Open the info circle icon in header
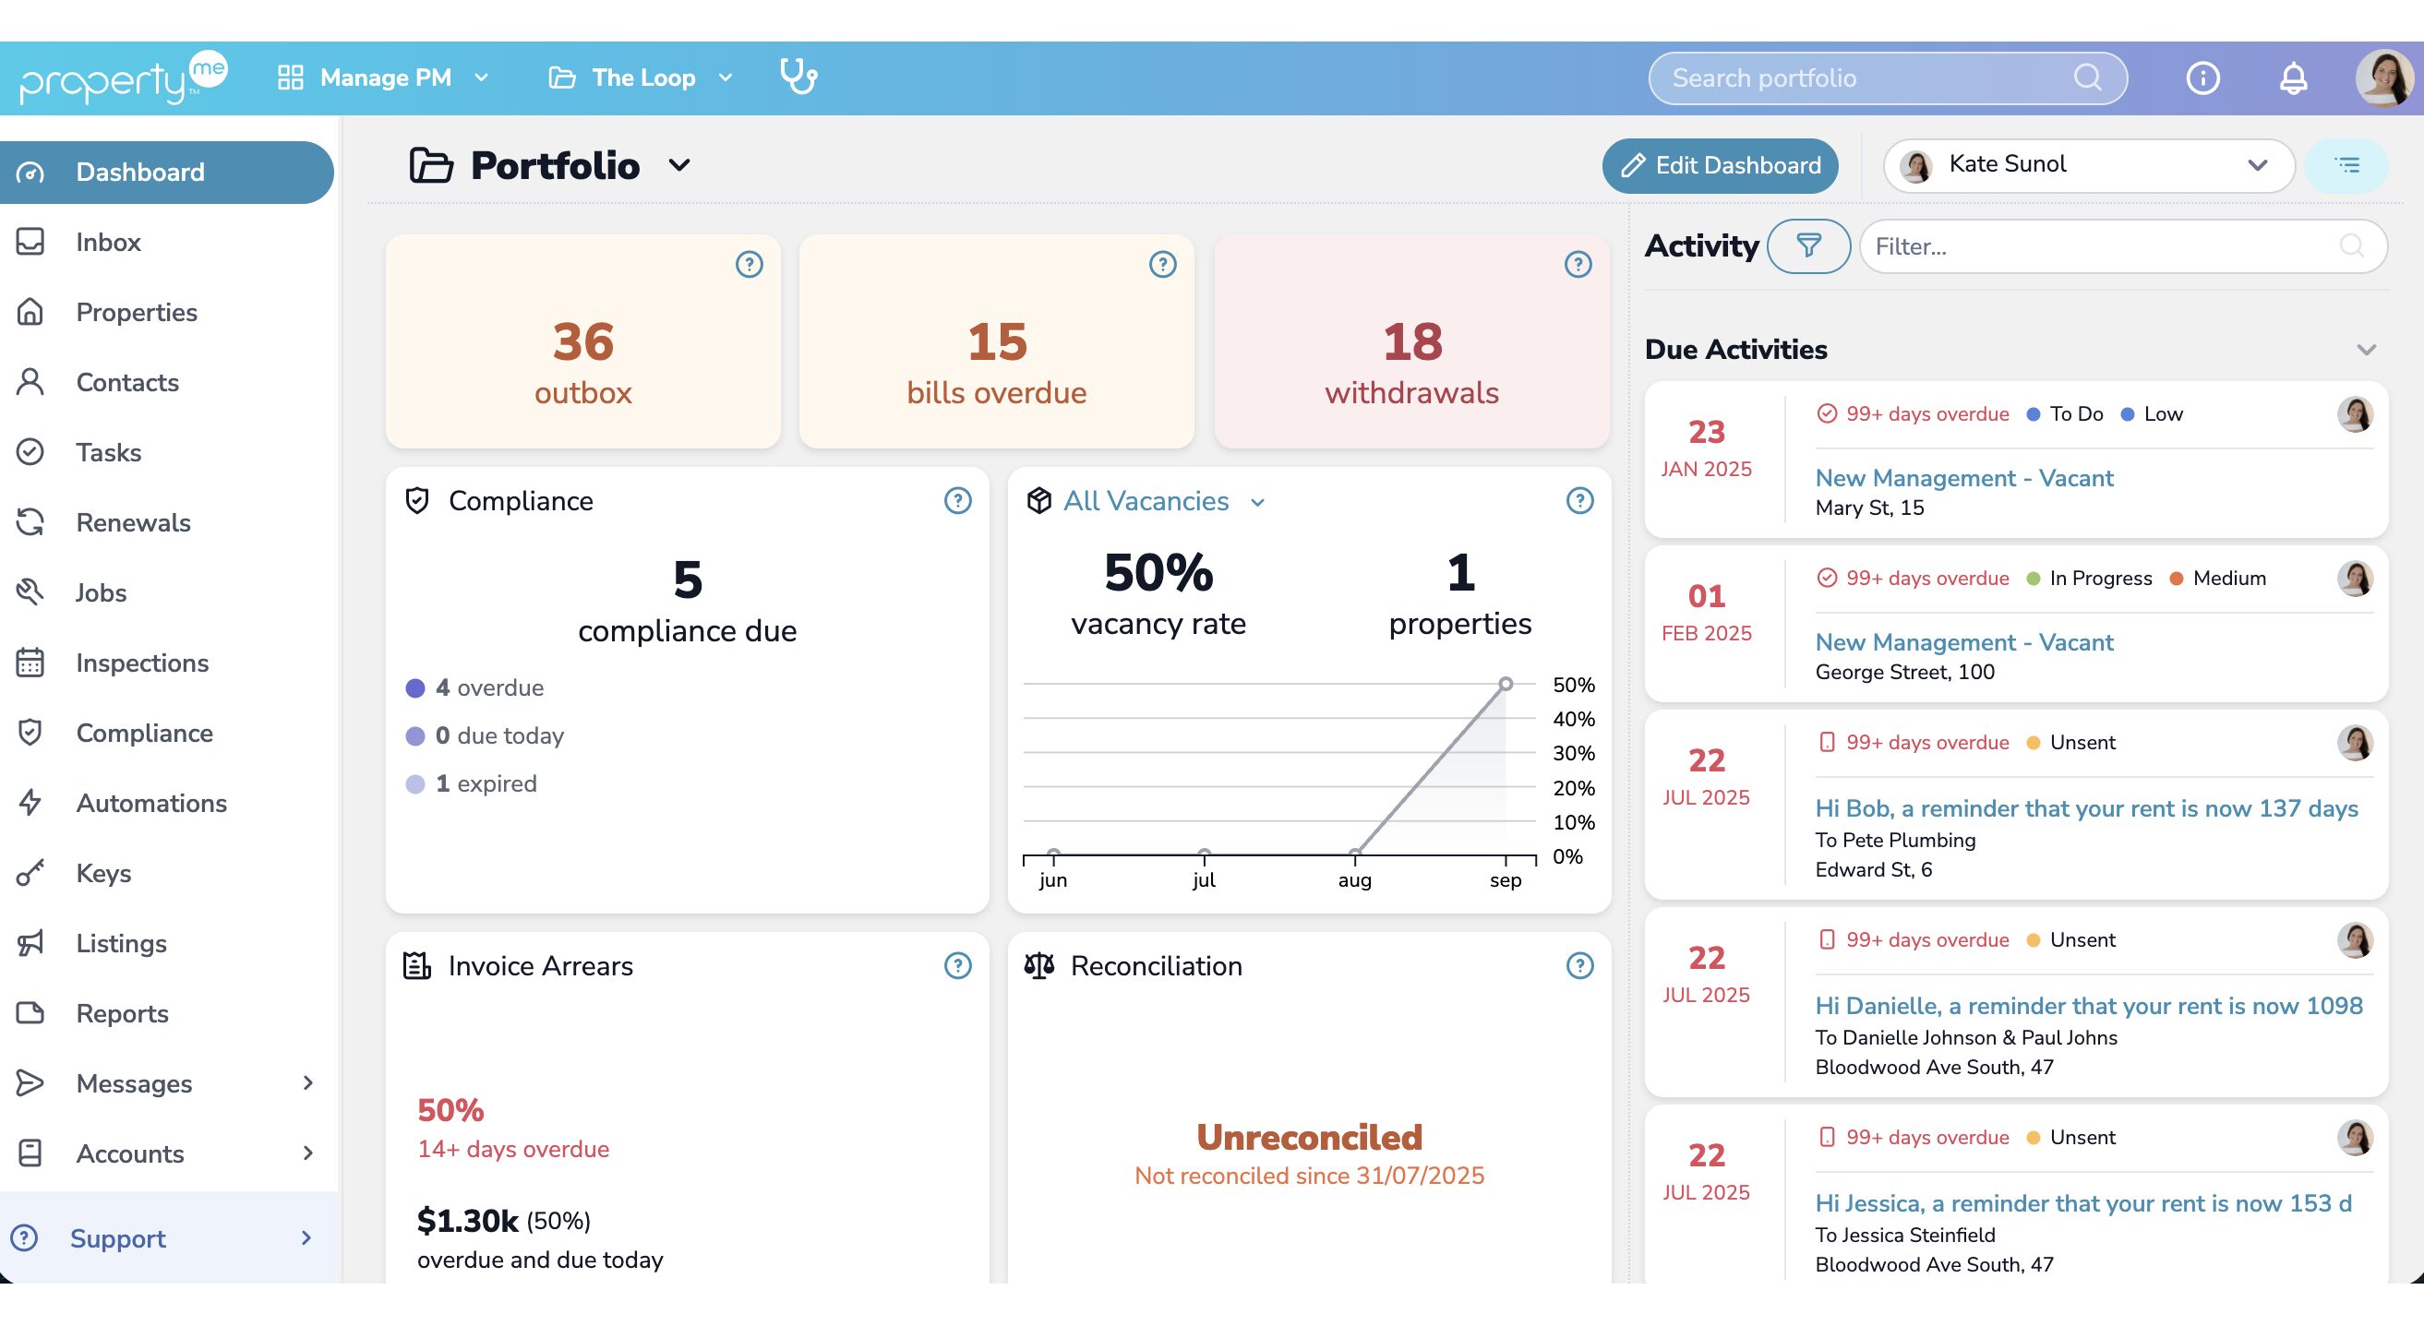 [x=2202, y=78]
